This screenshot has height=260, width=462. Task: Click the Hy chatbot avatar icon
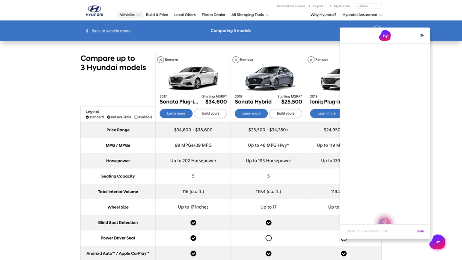[385, 35]
